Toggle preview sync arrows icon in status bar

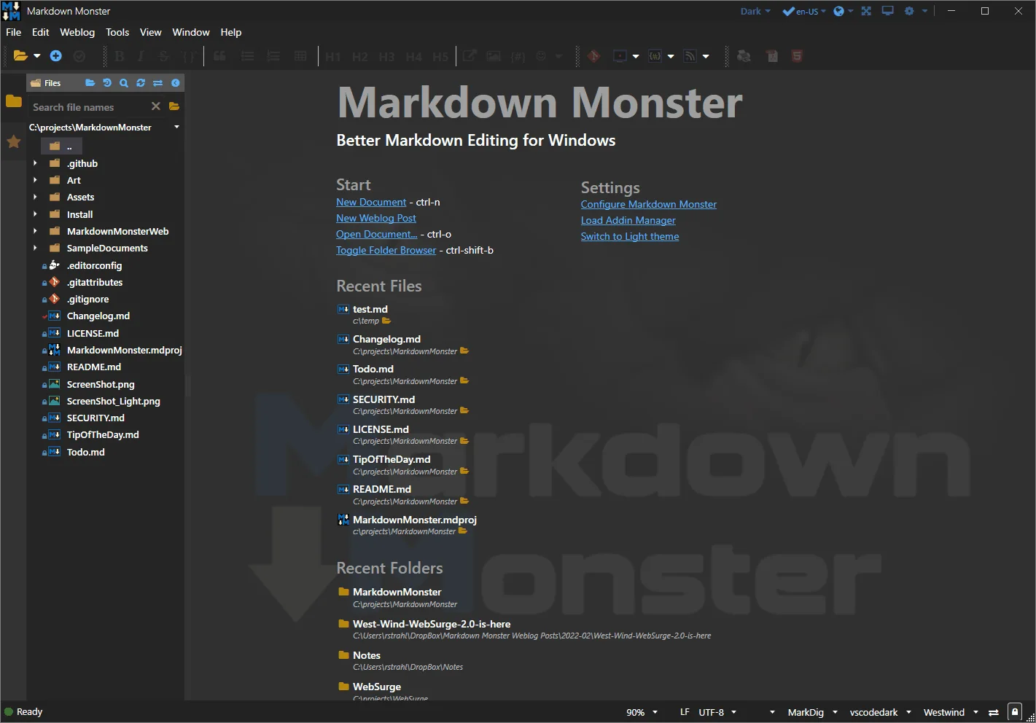pyautogui.click(x=993, y=713)
